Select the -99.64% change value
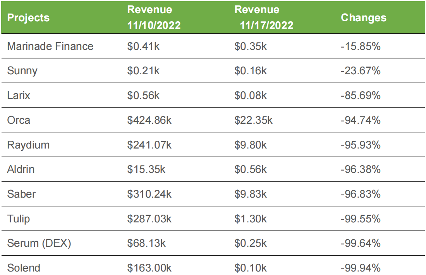Screen dimensions: 426x275 click(x=361, y=243)
